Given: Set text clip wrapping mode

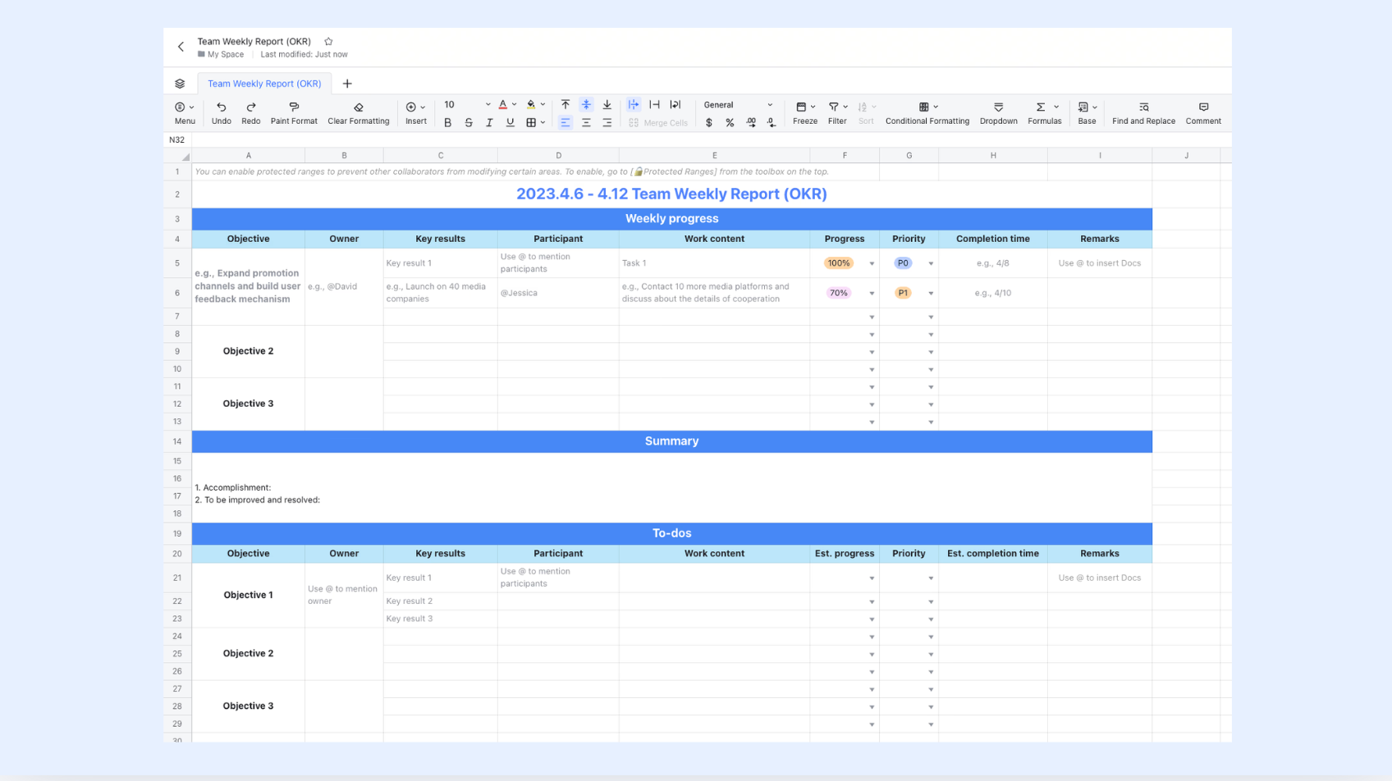Looking at the screenshot, I should (654, 105).
